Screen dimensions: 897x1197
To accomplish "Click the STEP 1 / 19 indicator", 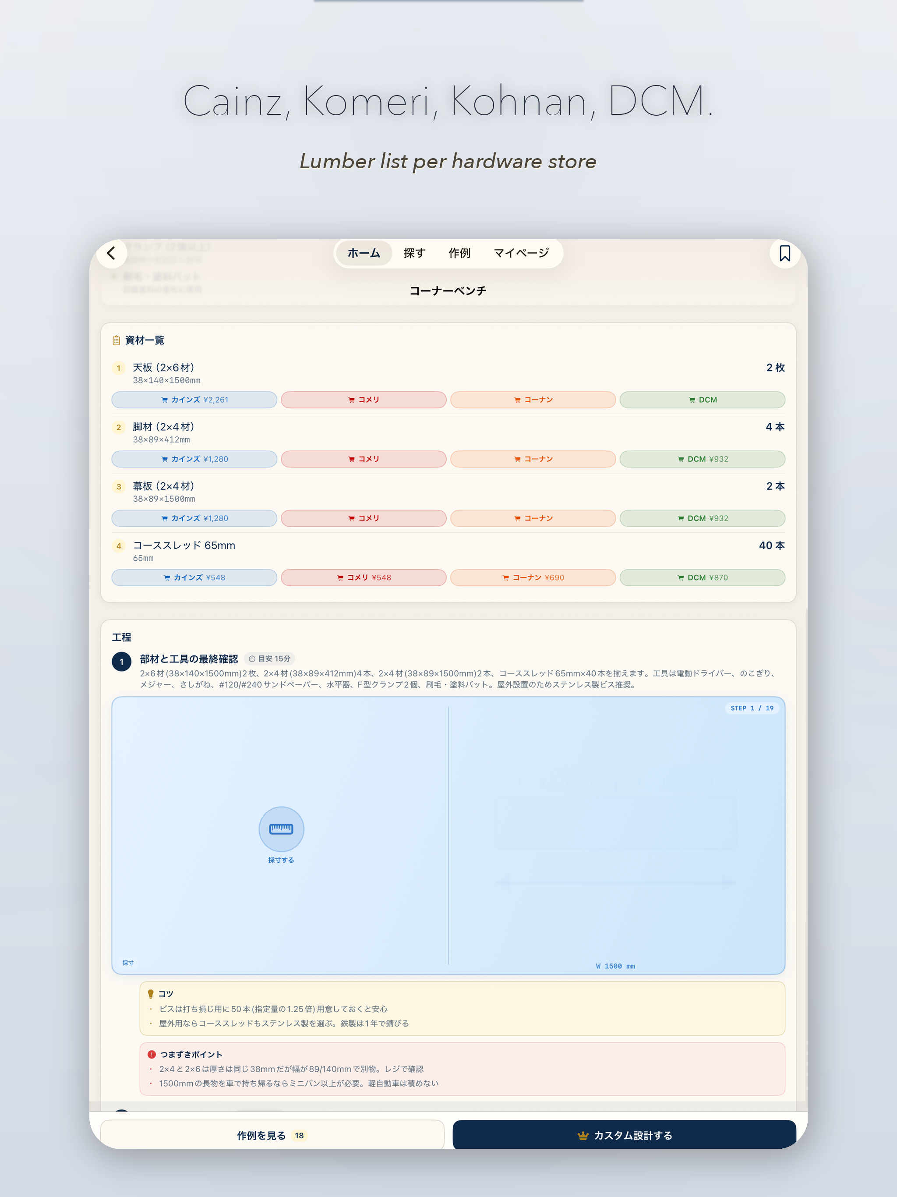I will 752,708.
